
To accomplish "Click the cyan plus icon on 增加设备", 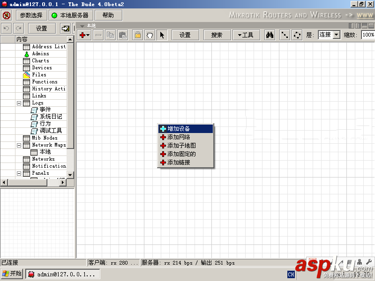I will [163, 129].
